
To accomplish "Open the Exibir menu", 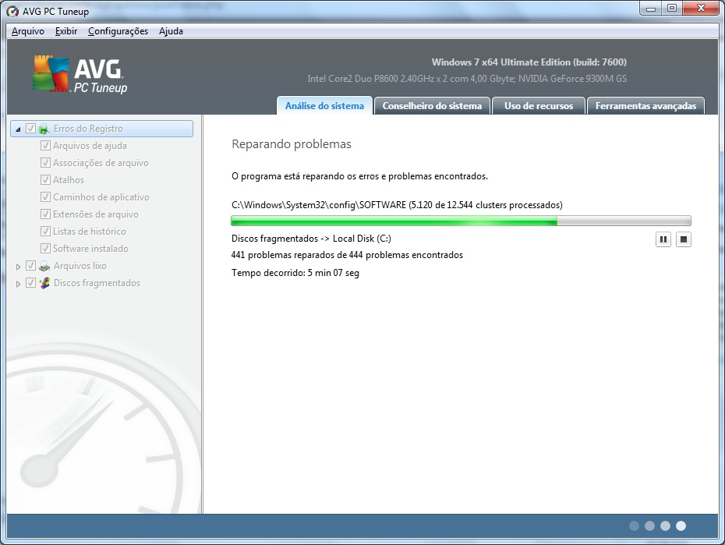I will 66,31.
